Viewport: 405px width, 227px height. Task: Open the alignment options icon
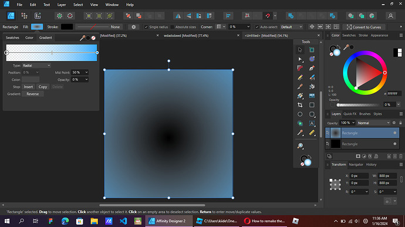click(x=228, y=16)
